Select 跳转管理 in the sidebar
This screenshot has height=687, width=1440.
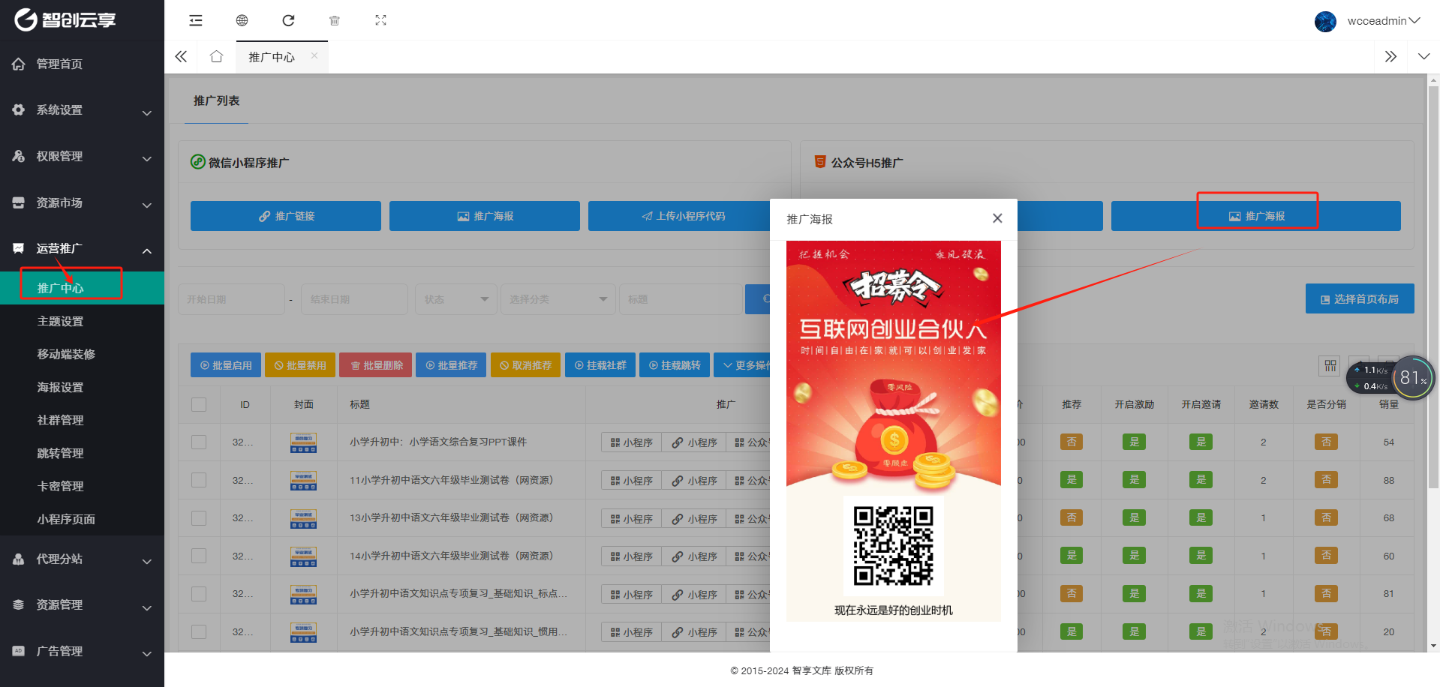[x=82, y=453]
